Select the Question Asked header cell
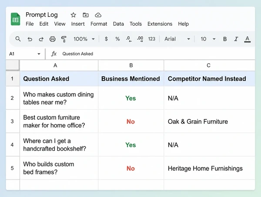The width and height of the screenshot is (261, 197). tap(59, 78)
